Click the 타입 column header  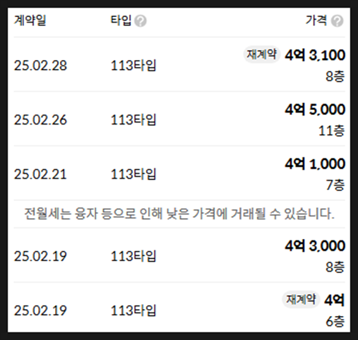[x=121, y=20]
